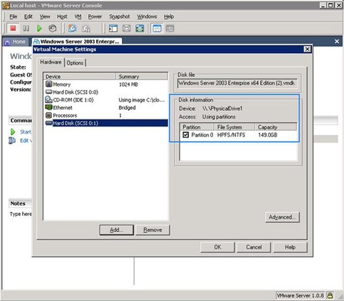Screen dimensions: 344x301
Task: Click the Cancel button
Action: (254, 247)
